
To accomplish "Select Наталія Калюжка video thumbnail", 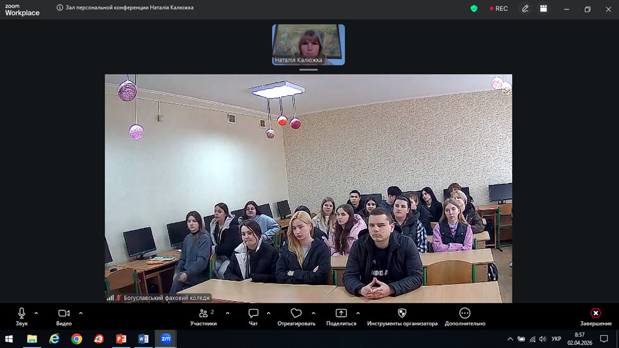I will pos(308,43).
